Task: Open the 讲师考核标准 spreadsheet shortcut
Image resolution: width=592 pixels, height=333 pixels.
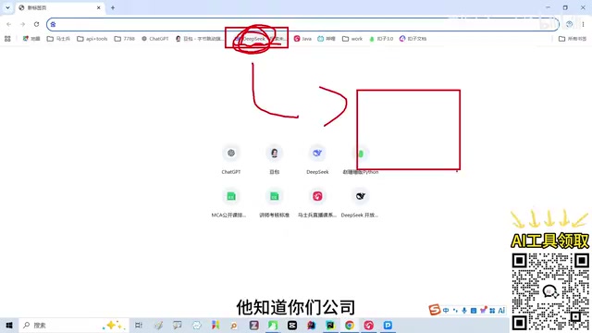Action: 274,197
